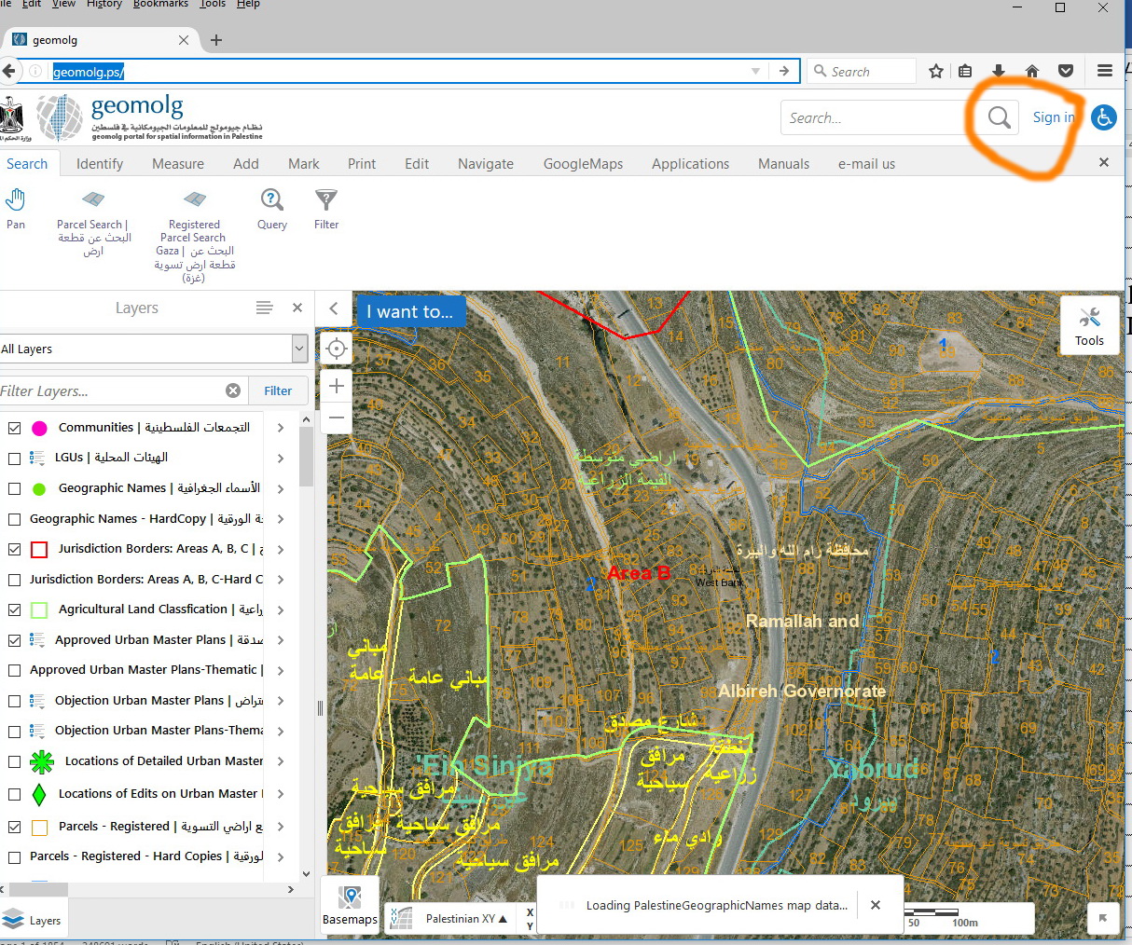Screen dimensions: 1132x945
Task: Expand Approved Urban Master Plans arrow
Action: coord(281,640)
